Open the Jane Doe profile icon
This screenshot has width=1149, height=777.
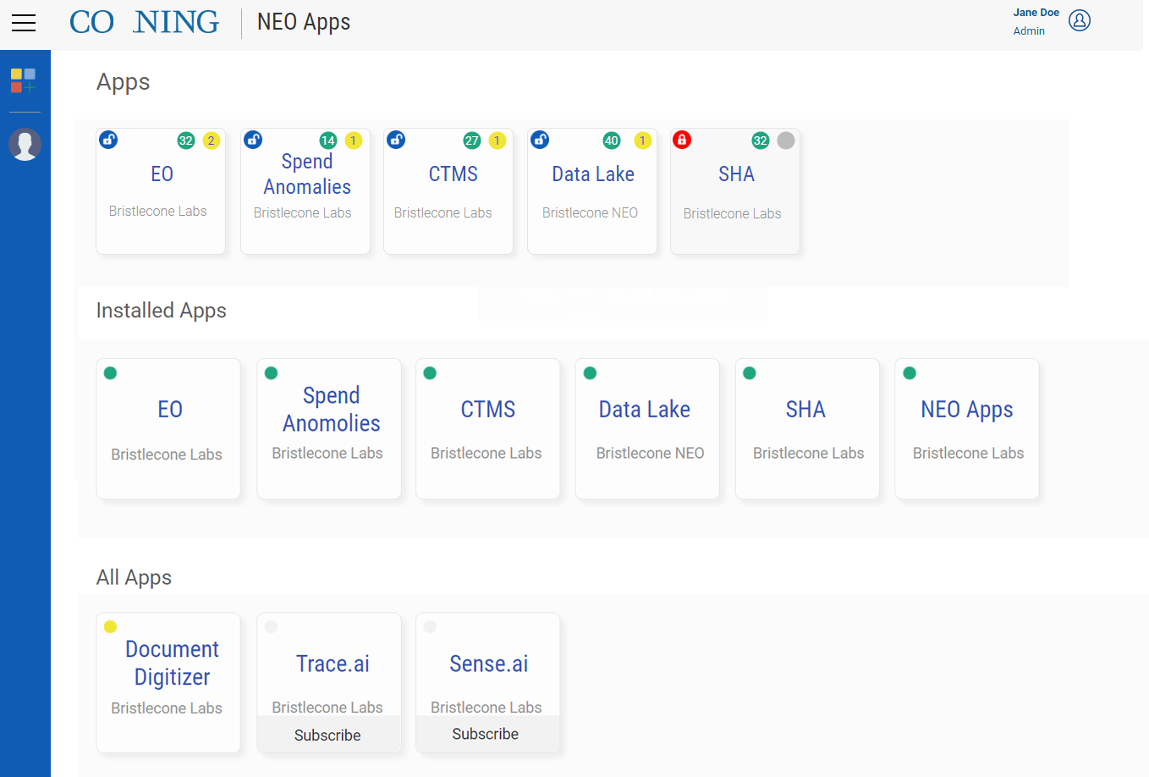tap(1079, 20)
